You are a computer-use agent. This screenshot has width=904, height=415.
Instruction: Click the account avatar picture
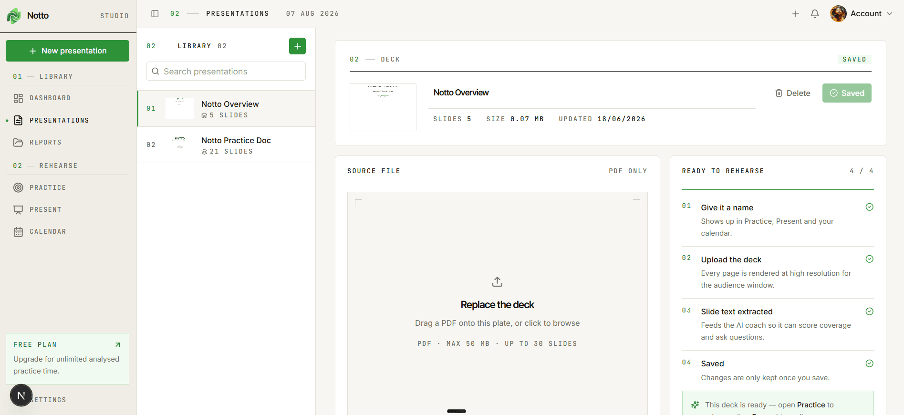[x=838, y=14]
